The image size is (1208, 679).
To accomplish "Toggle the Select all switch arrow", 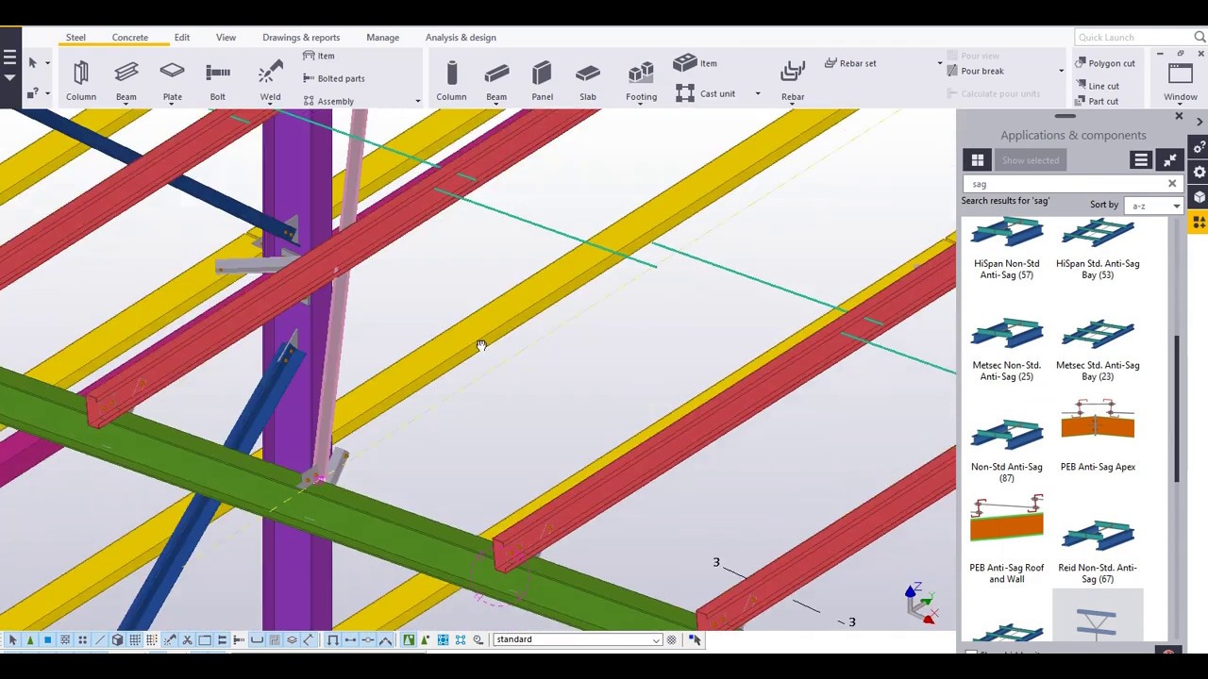I will (12, 639).
